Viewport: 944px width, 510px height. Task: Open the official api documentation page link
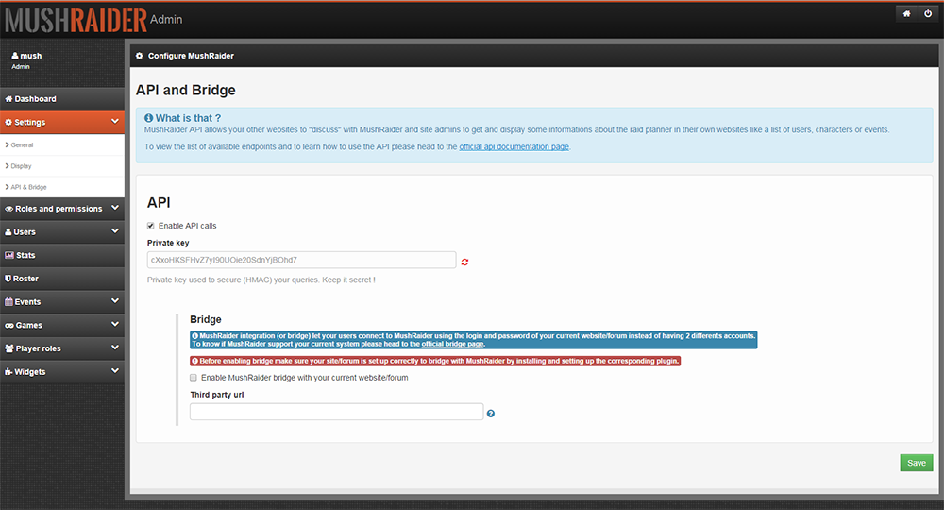(514, 147)
